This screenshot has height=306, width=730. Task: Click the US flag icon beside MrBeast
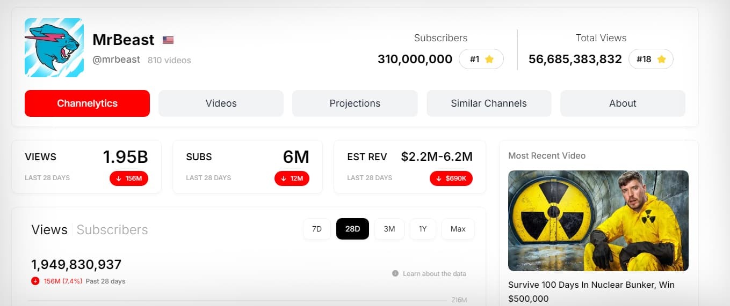[x=168, y=40]
